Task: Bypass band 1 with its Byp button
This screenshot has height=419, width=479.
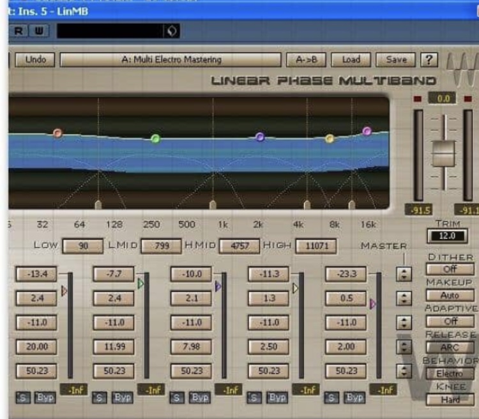Action: click(45, 398)
